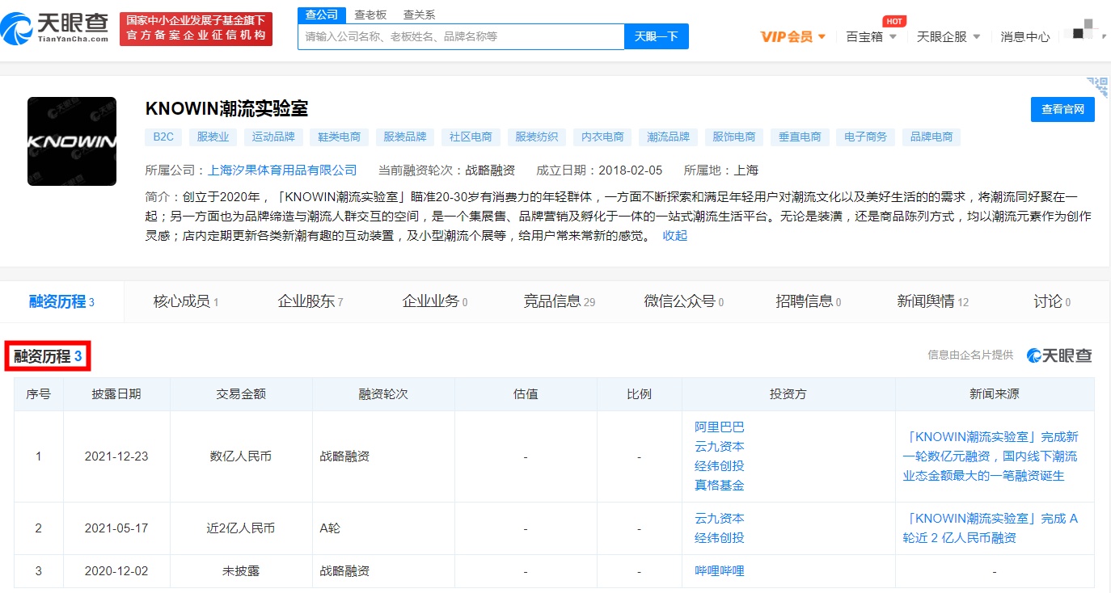Open 上海汐果体育用品有限公司 company link
The width and height of the screenshot is (1111, 593).
tap(282, 170)
